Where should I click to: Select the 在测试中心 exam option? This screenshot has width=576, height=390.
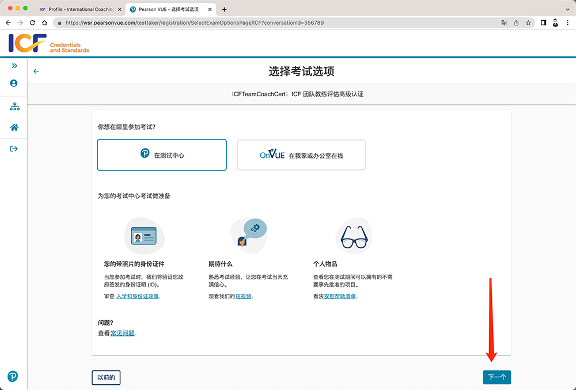[162, 155]
